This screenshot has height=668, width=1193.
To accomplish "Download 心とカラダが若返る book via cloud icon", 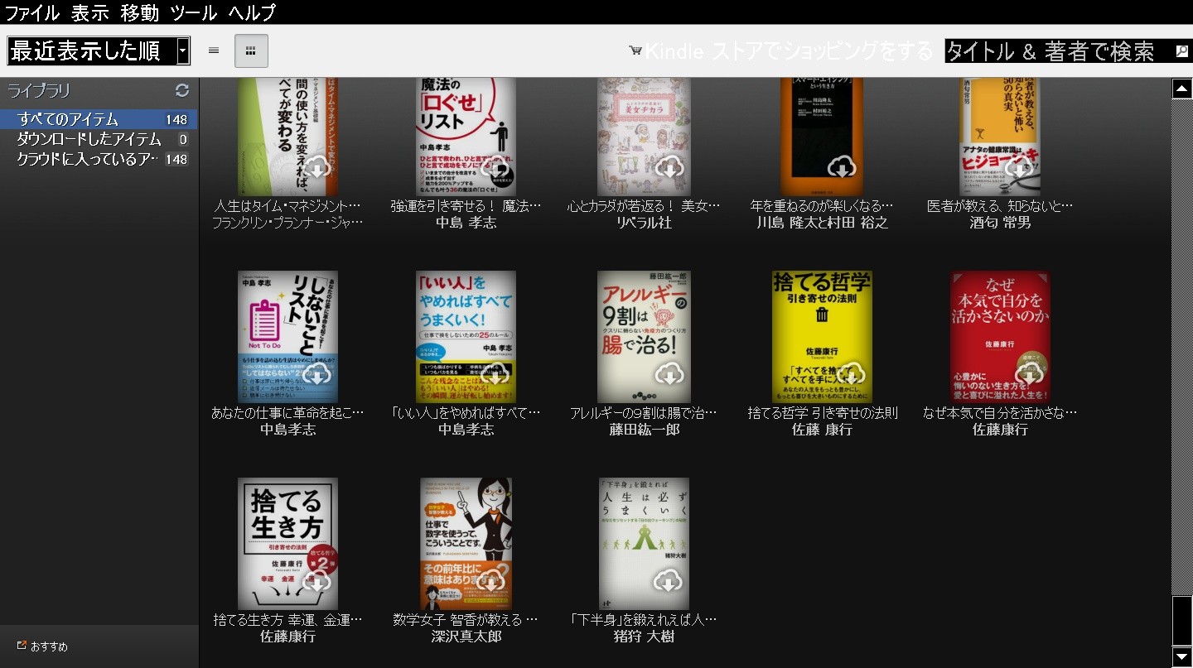I will tap(669, 167).
